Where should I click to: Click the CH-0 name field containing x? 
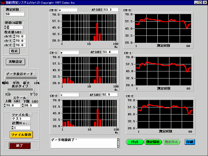68,10
